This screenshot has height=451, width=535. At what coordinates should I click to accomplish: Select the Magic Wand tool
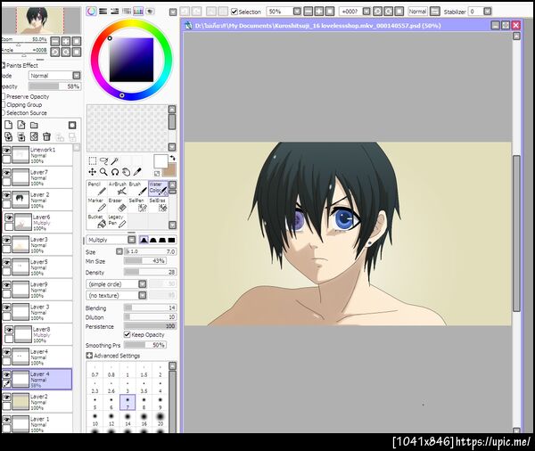[115, 161]
